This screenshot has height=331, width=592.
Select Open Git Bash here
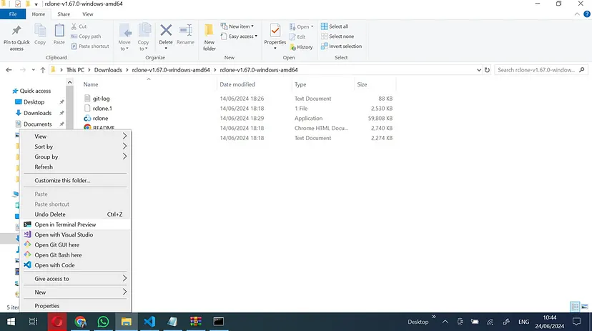(58, 255)
